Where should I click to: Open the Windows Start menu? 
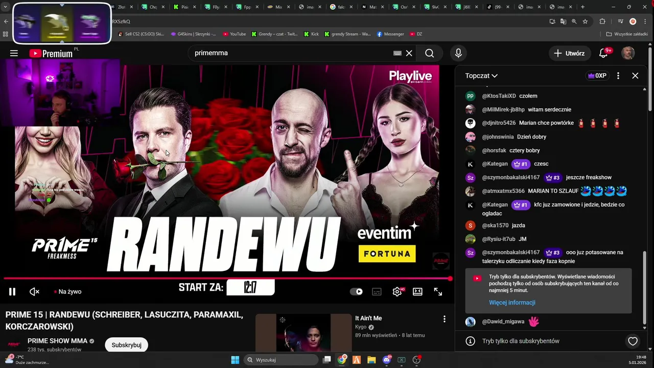pyautogui.click(x=235, y=360)
